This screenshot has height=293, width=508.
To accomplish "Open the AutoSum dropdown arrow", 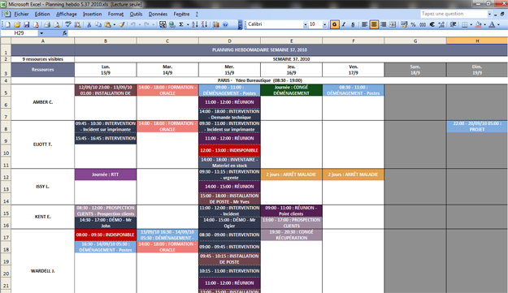I will [188, 24].
